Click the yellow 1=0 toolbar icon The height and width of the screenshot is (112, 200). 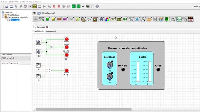point(35,6)
